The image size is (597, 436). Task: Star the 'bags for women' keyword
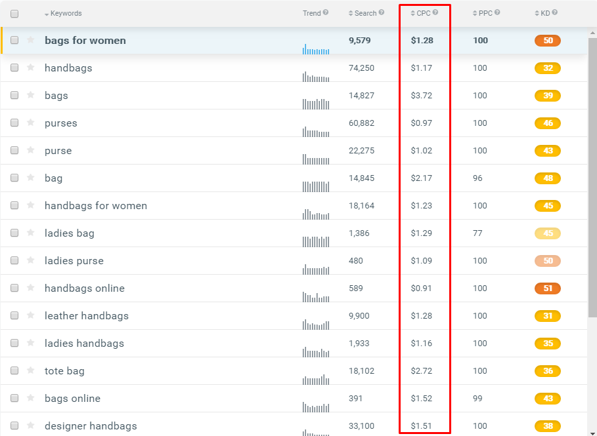pos(31,40)
